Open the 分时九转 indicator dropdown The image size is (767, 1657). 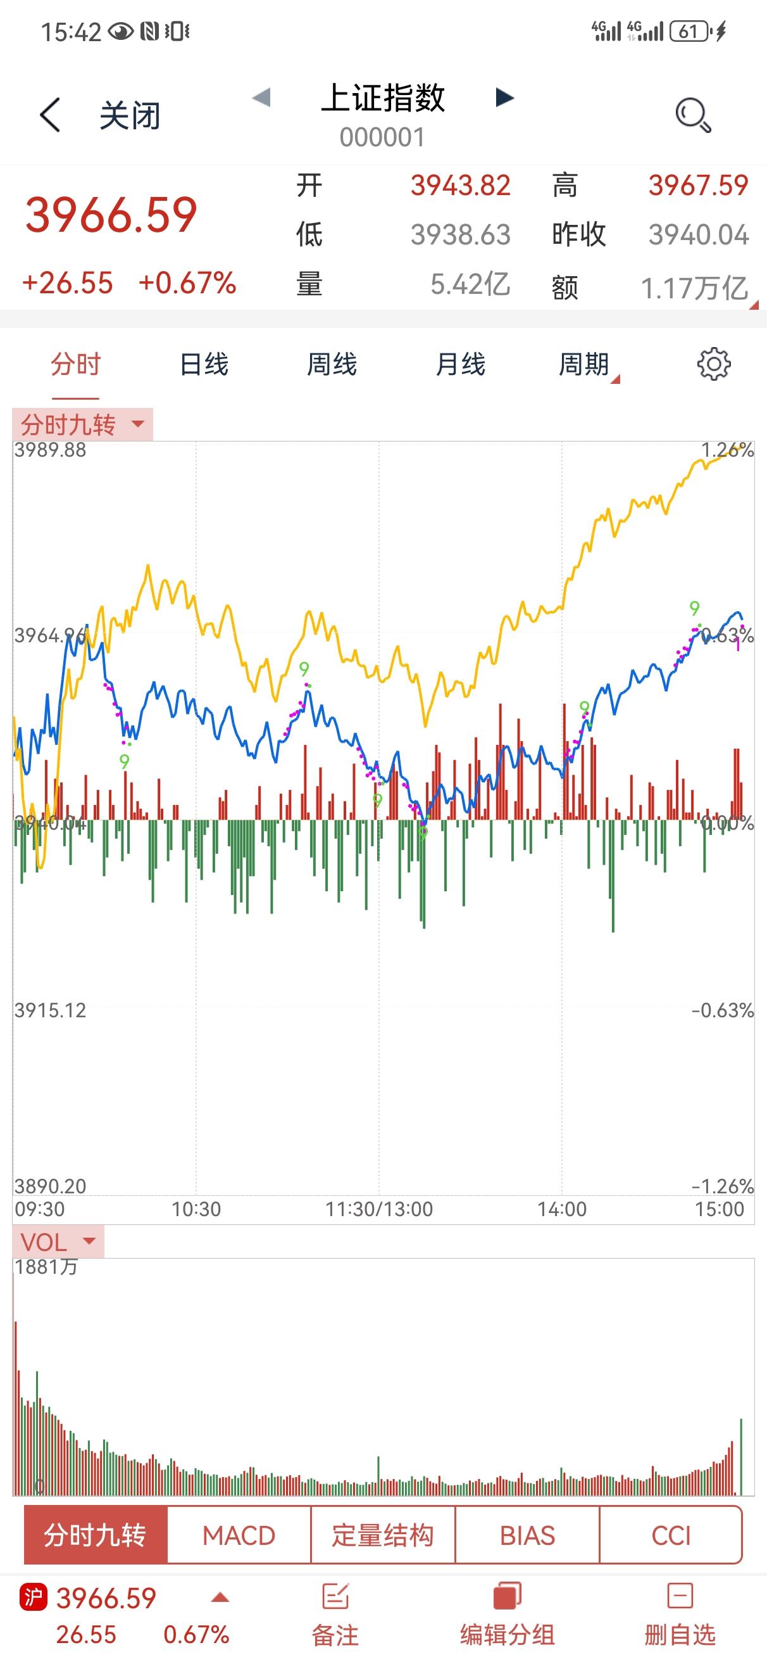[x=82, y=424]
